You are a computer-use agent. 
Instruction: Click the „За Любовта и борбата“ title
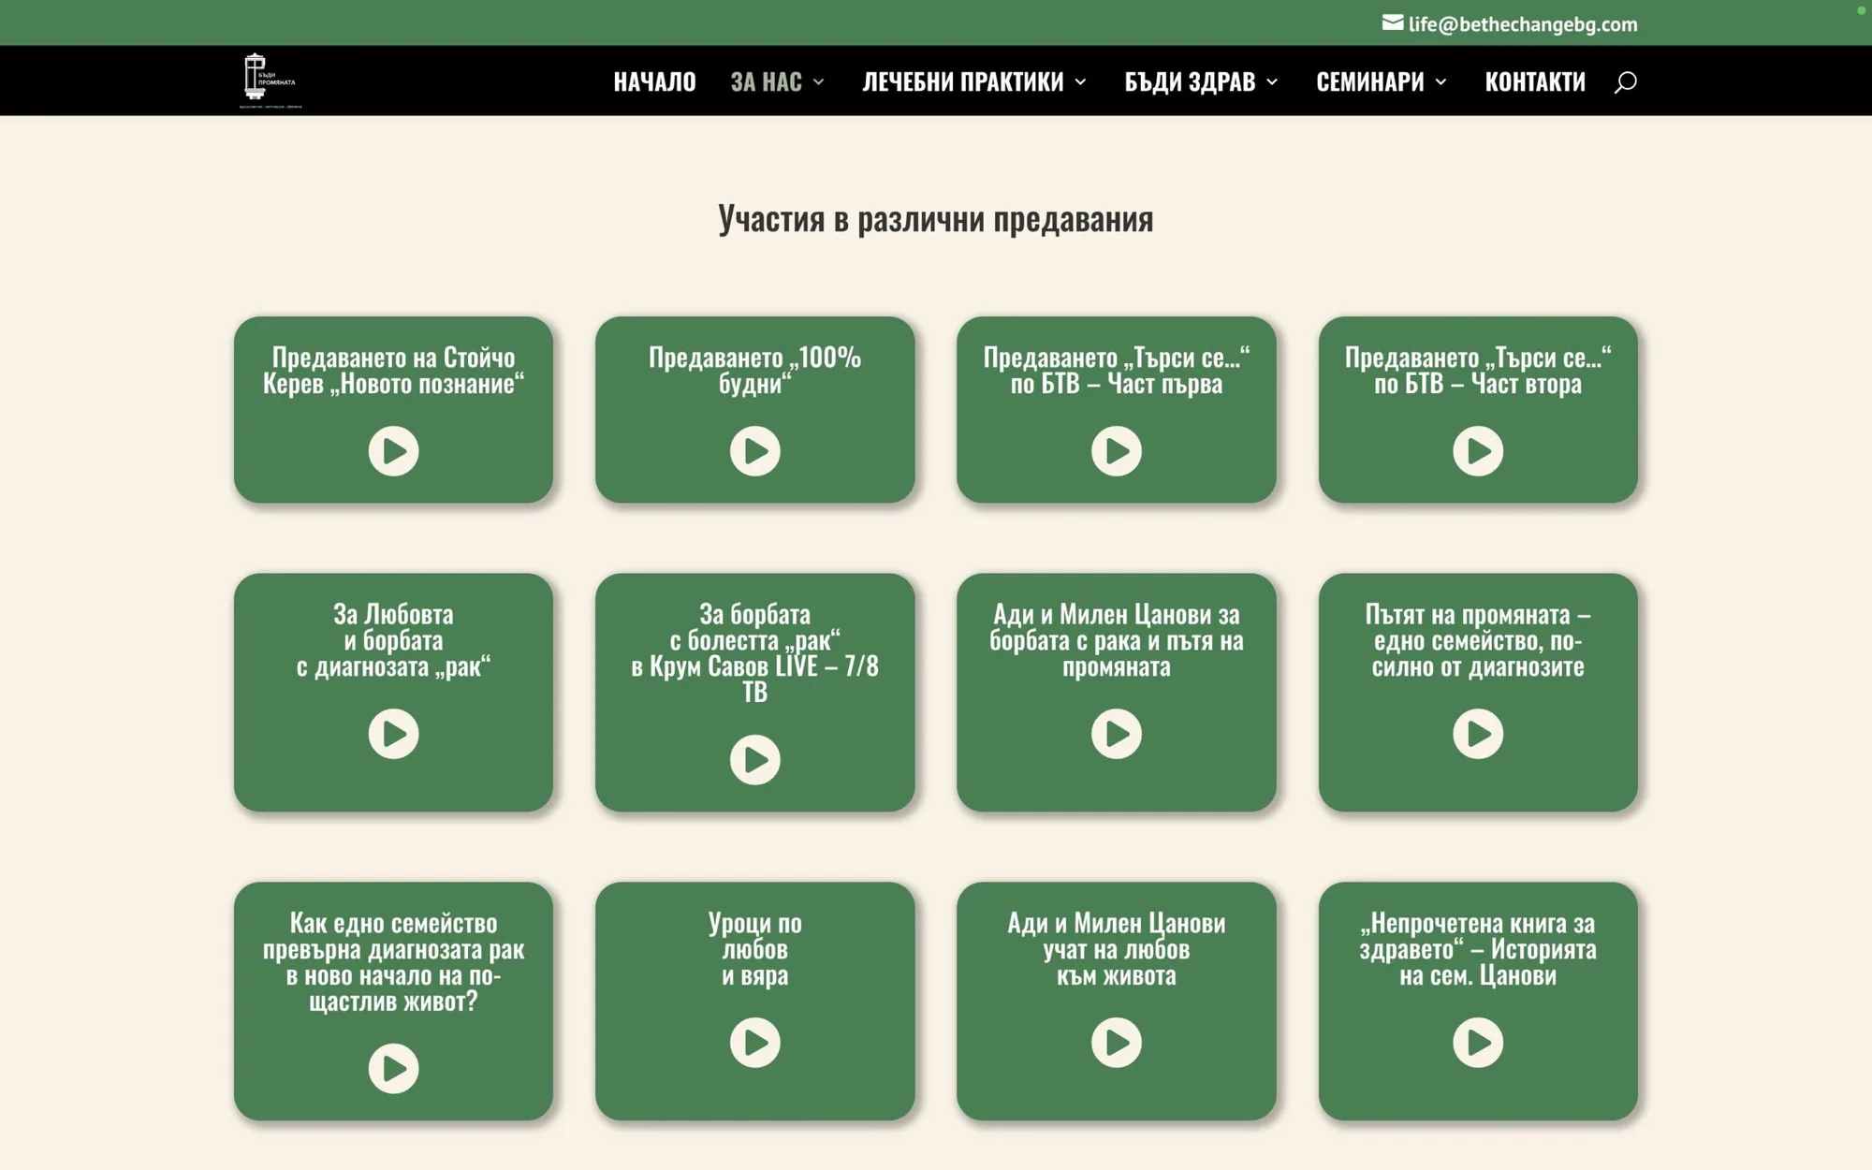(x=393, y=640)
